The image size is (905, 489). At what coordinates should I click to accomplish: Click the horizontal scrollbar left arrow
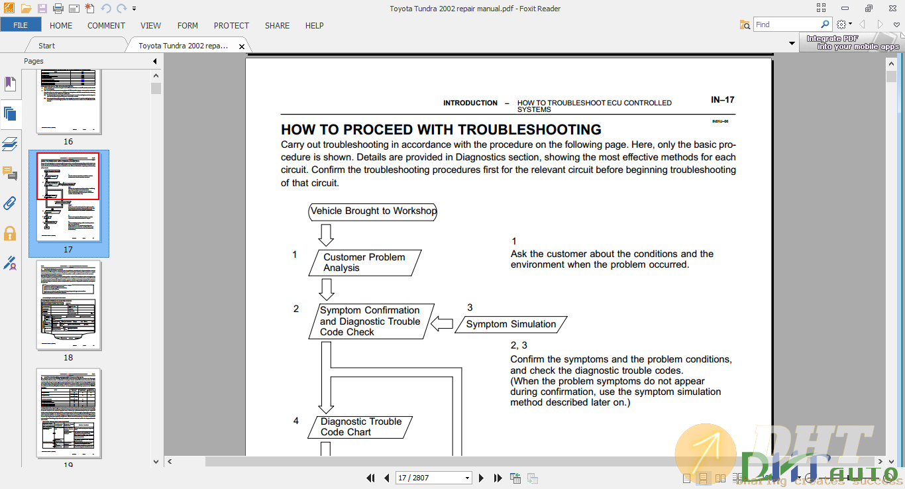coord(170,461)
